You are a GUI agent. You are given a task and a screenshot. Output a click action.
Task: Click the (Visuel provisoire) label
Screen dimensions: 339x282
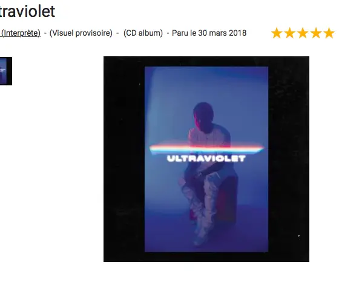tap(81, 33)
